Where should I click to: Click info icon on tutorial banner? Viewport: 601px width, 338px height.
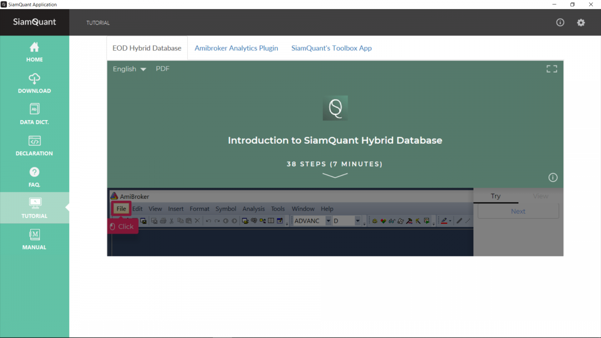[x=552, y=177]
